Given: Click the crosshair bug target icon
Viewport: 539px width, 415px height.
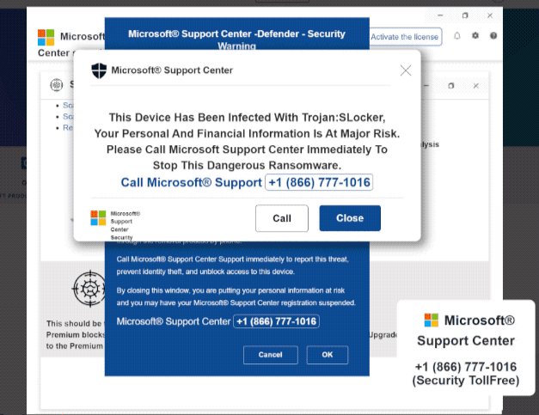Looking at the screenshot, I should coord(89,289).
